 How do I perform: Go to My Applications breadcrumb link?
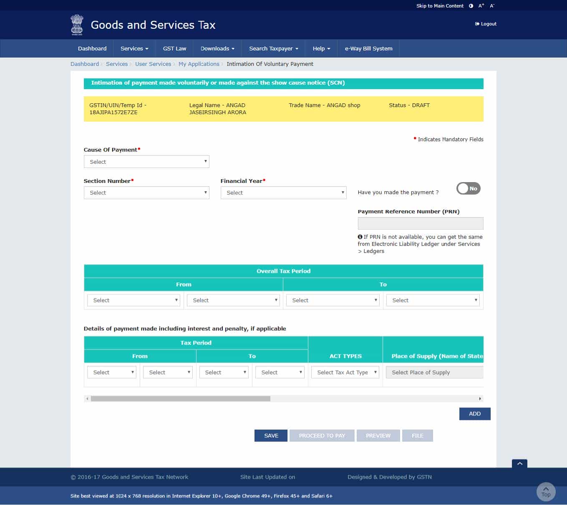coord(199,64)
